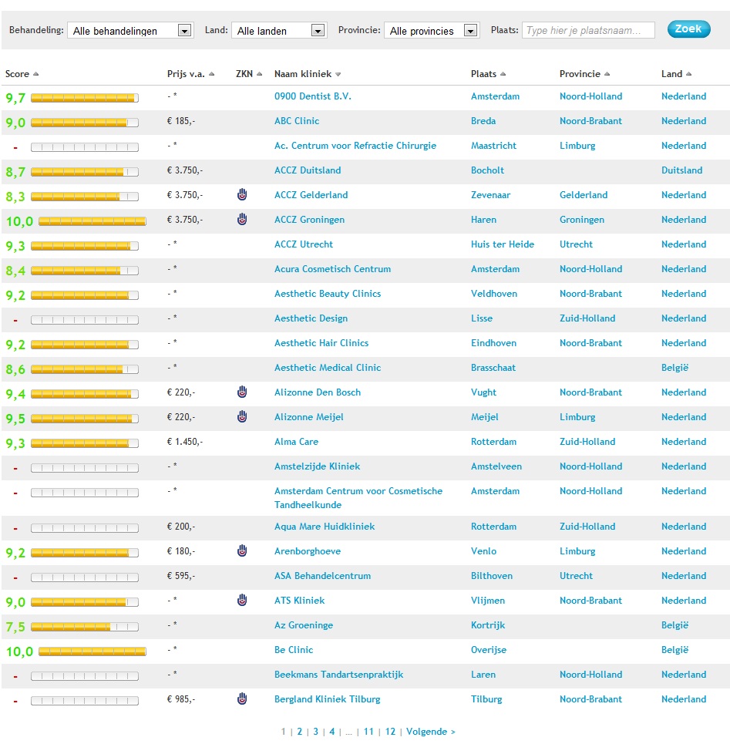Open ACCZ Duitsland clinic link
Image resolution: width=730 pixels, height=744 pixels.
308,170
